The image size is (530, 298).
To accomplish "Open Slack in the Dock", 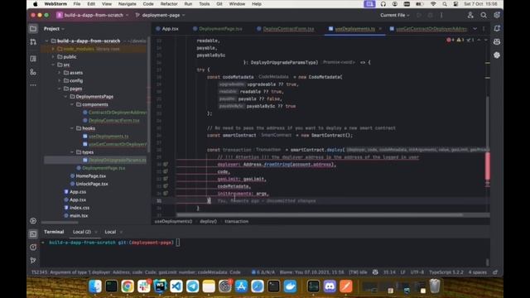I will point(143,286).
